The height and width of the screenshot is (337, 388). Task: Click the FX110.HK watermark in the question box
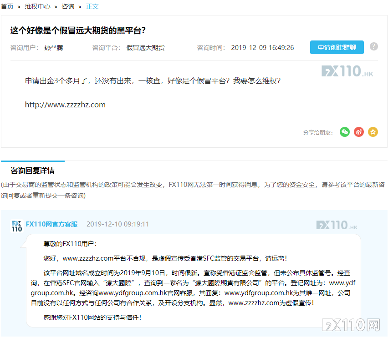point(347,71)
